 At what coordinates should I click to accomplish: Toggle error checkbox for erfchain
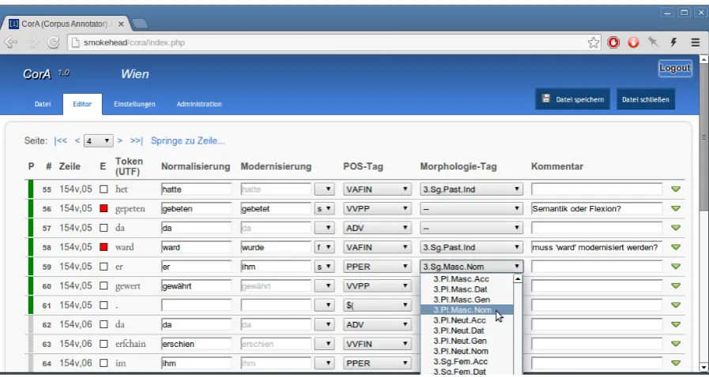[104, 344]
